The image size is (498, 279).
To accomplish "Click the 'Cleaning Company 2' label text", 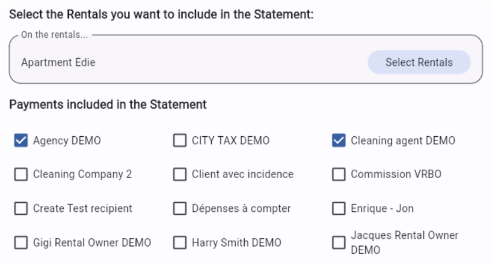I will coord(82,175).
